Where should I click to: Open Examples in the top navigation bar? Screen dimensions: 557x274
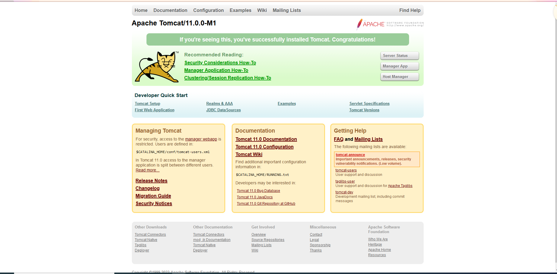240,10
